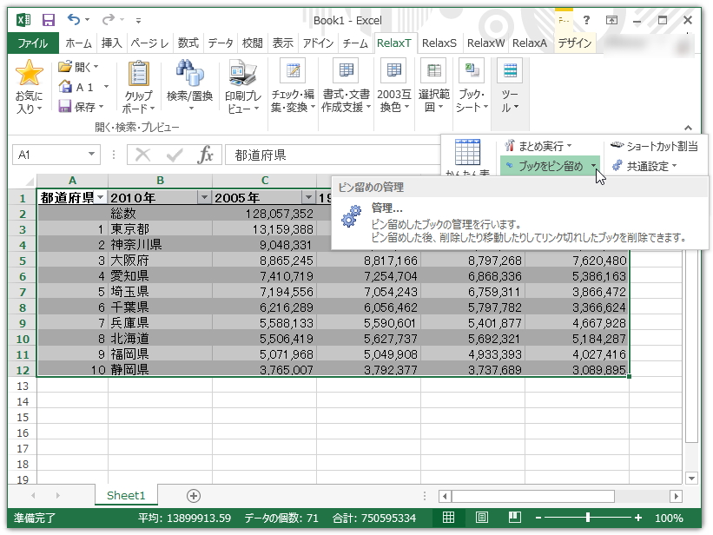Viewport: 713px width, 535px height.
Task: Expand the まとめ実行 dropdown
Action: (570, 146)
